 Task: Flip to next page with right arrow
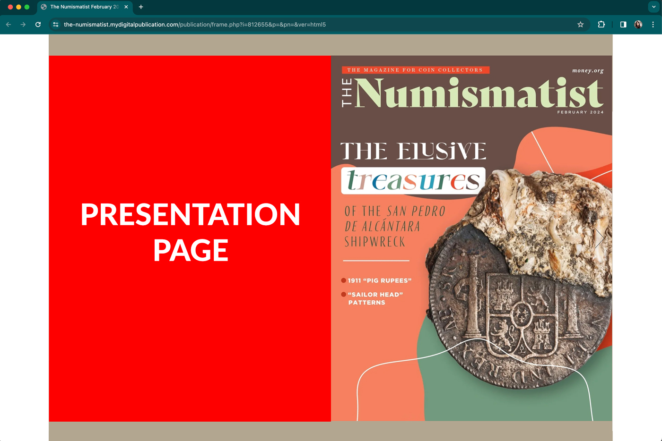coord(599,238)
